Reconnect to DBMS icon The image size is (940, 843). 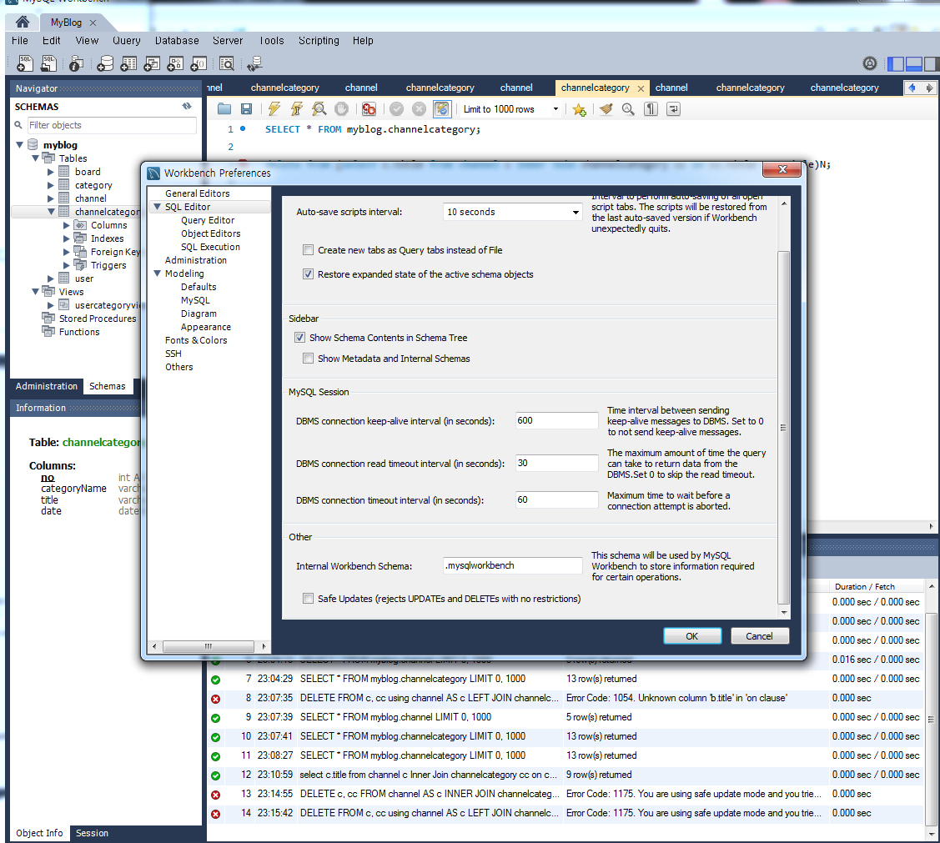tap(254, 63)
